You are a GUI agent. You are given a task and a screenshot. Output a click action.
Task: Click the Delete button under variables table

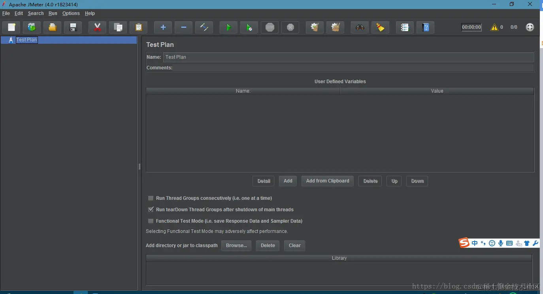pos(370,181)
